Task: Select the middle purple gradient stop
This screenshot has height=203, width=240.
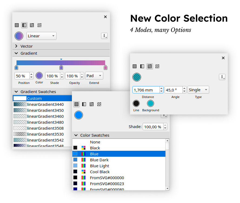Action: point(61,67)
